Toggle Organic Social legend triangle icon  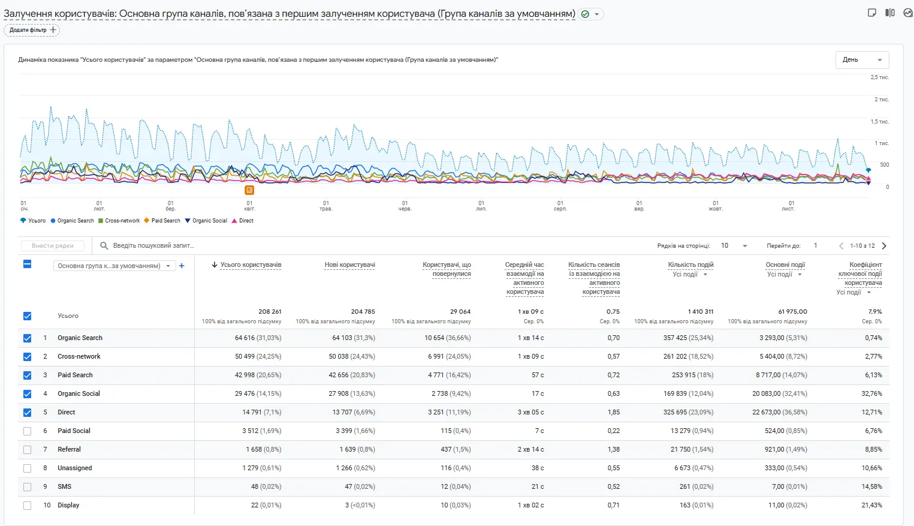188,221
